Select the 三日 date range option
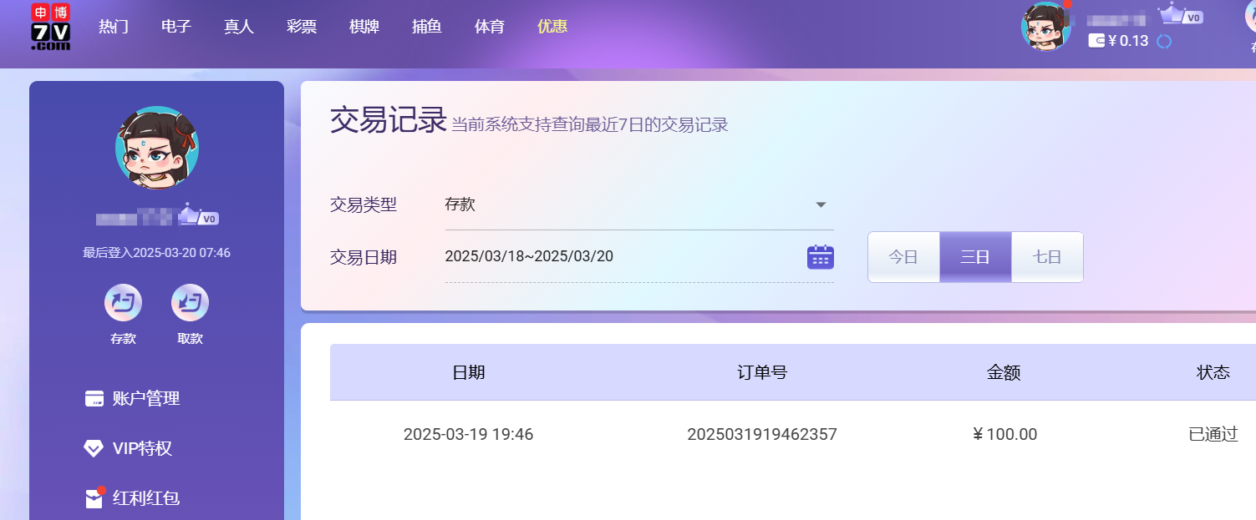The width and height of the screenshot is (1256, 520). (x=975, y=257)
